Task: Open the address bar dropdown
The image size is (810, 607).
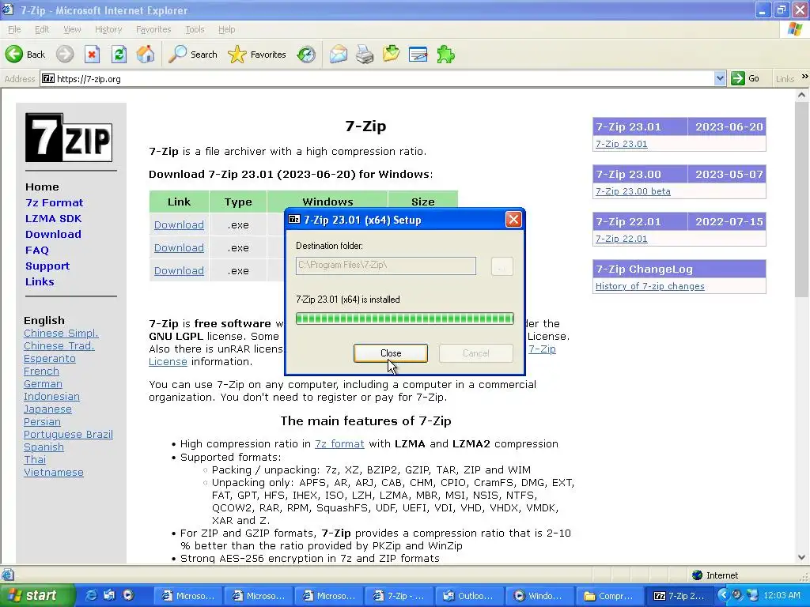Action: coord(720,78)
